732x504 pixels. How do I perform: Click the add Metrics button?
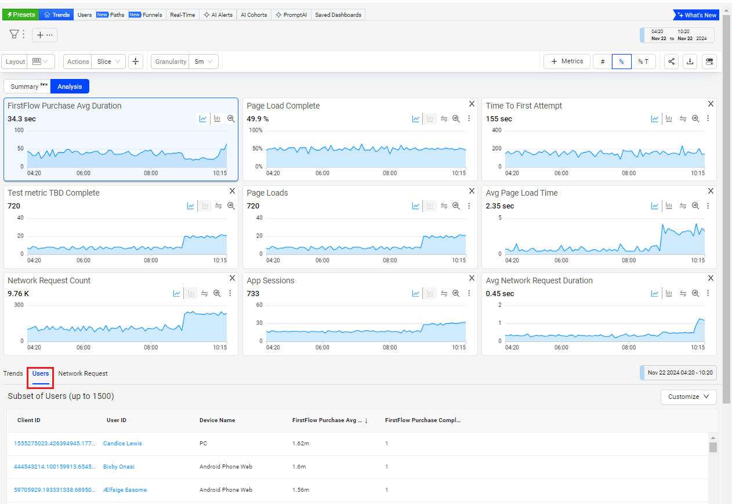coord(567,62)
